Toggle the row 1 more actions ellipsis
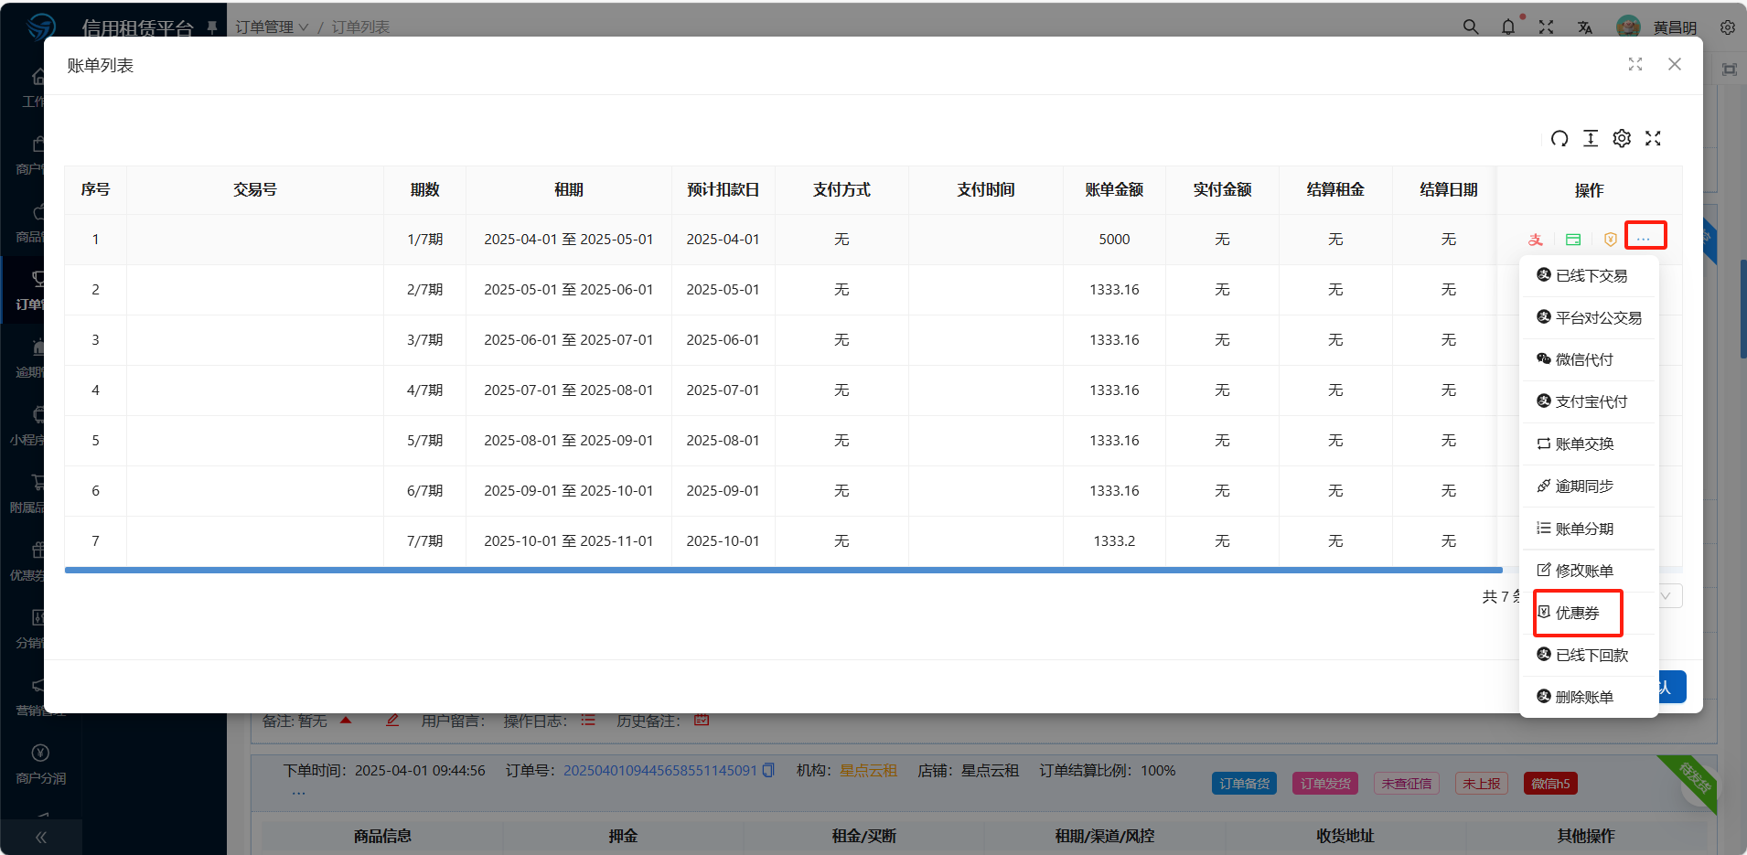Viewport: 1747px width, 855px height. point(1645,236)
